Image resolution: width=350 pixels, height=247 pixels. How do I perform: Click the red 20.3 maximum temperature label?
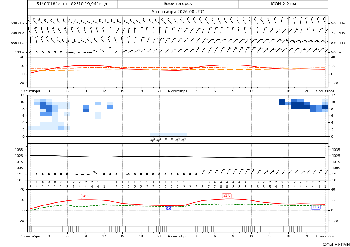click(86, 197)
